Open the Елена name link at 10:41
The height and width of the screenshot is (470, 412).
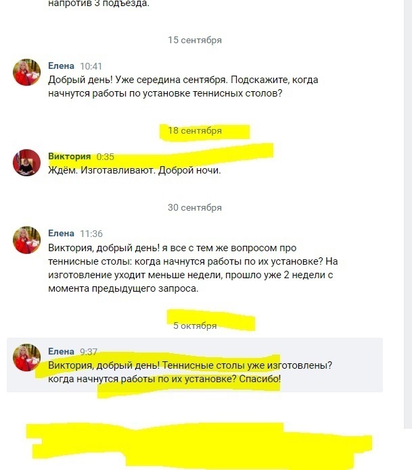point(61,66)
